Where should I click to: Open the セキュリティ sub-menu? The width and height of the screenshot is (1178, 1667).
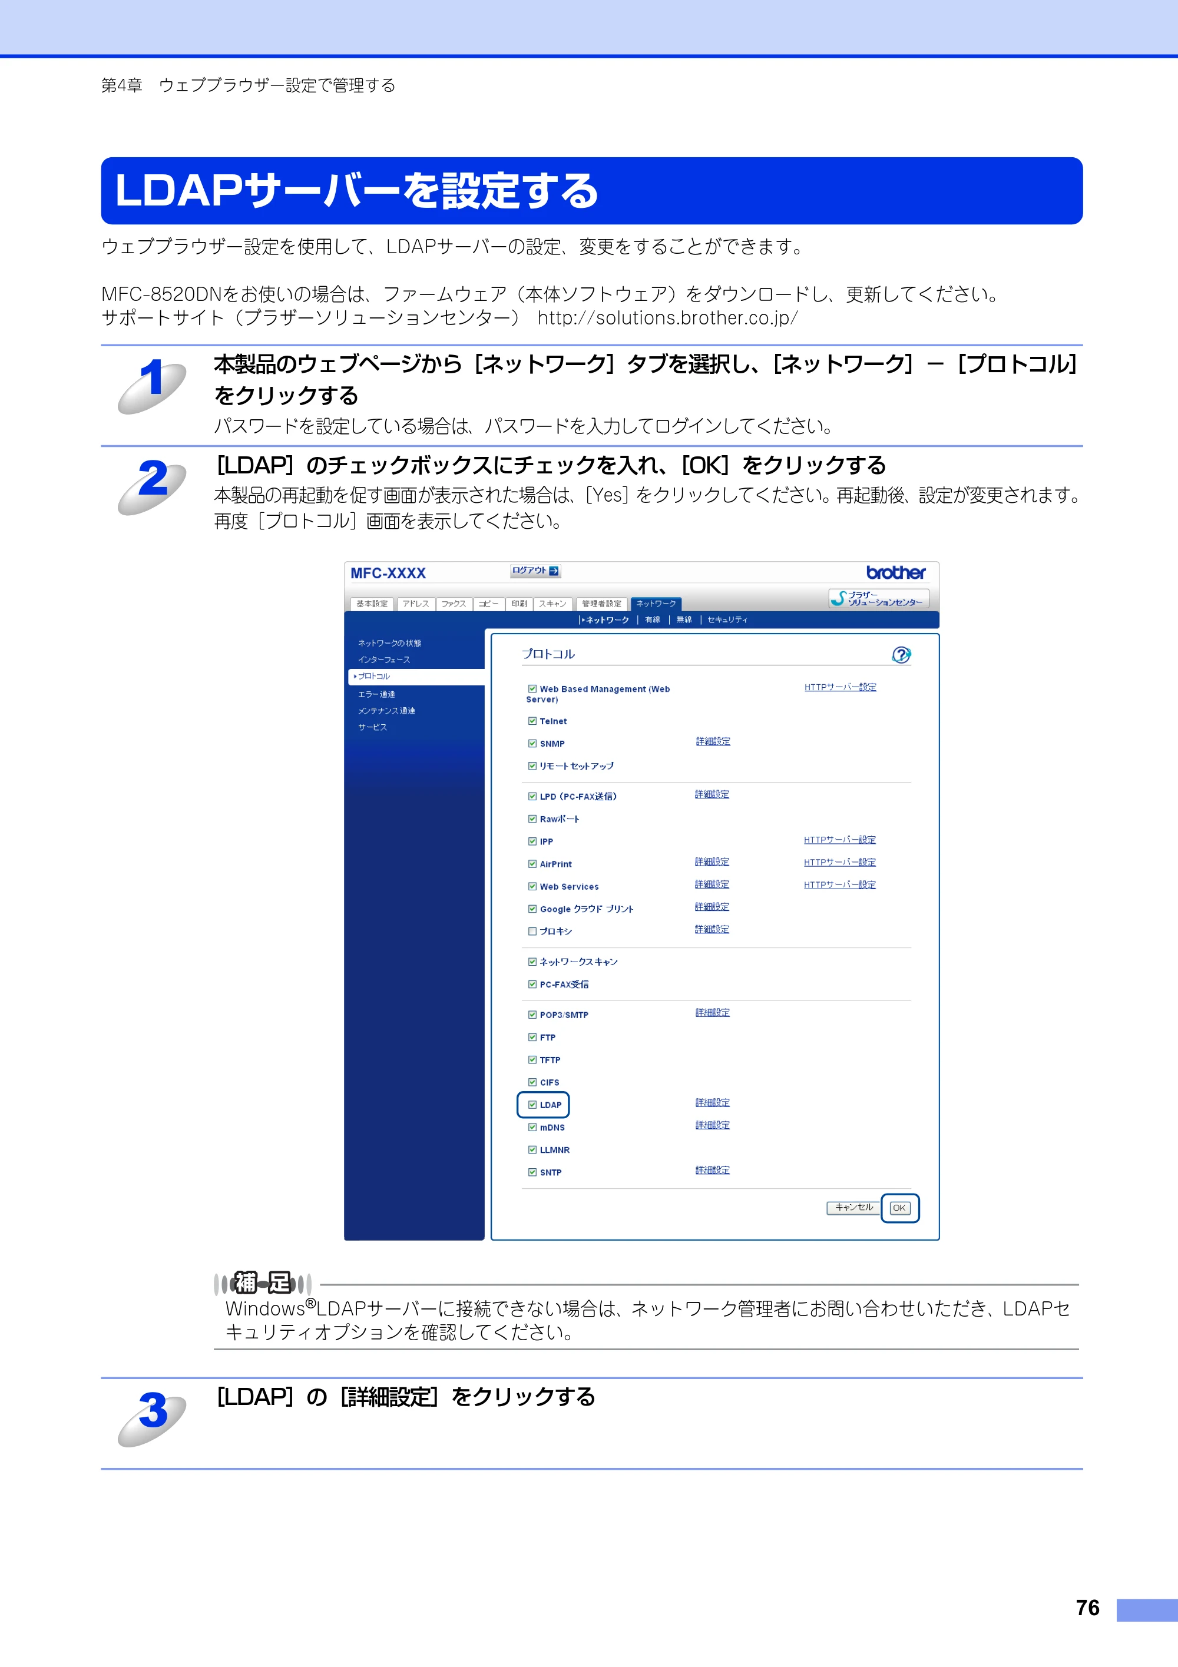pyautogui.click(x=727, y=620)
